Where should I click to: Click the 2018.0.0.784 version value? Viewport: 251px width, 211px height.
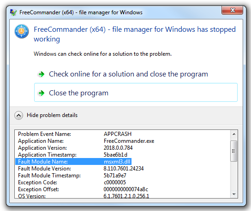[118, 148]
